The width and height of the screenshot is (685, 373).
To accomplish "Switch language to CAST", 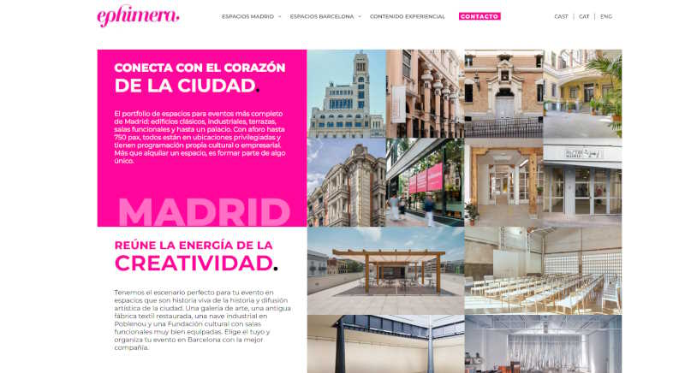I will pyautogui.click(x=561, y=16).
